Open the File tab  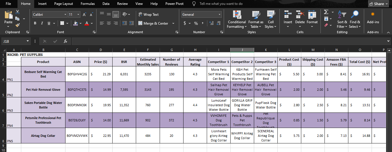[x=8, y=4]
